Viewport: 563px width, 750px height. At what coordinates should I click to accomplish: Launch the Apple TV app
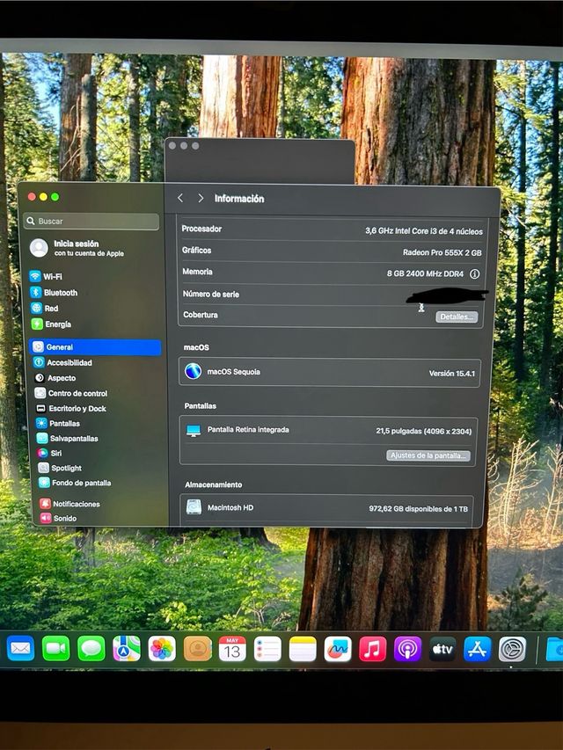[x=442, y=649]
